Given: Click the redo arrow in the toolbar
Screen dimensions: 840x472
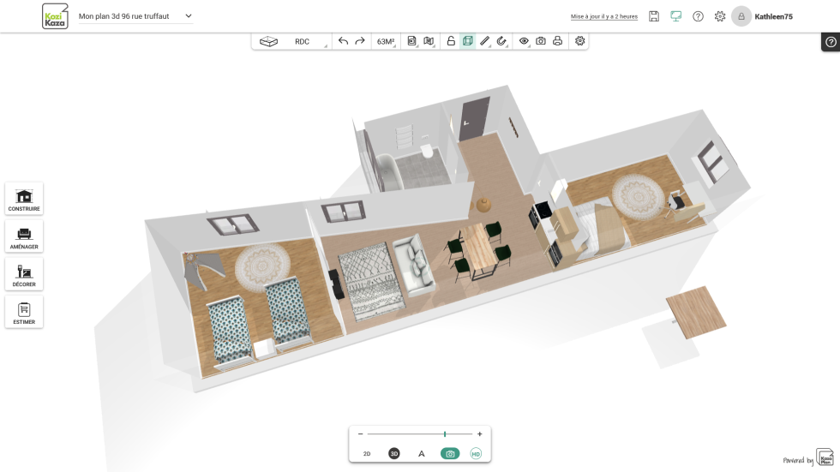Looking at the screenshot, I should [x=360, y=41].
